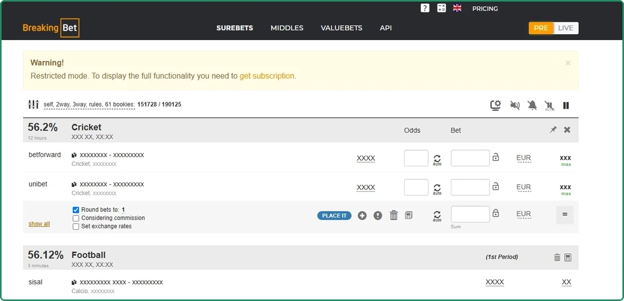Click the 'show all' link

tap(39, 224)
